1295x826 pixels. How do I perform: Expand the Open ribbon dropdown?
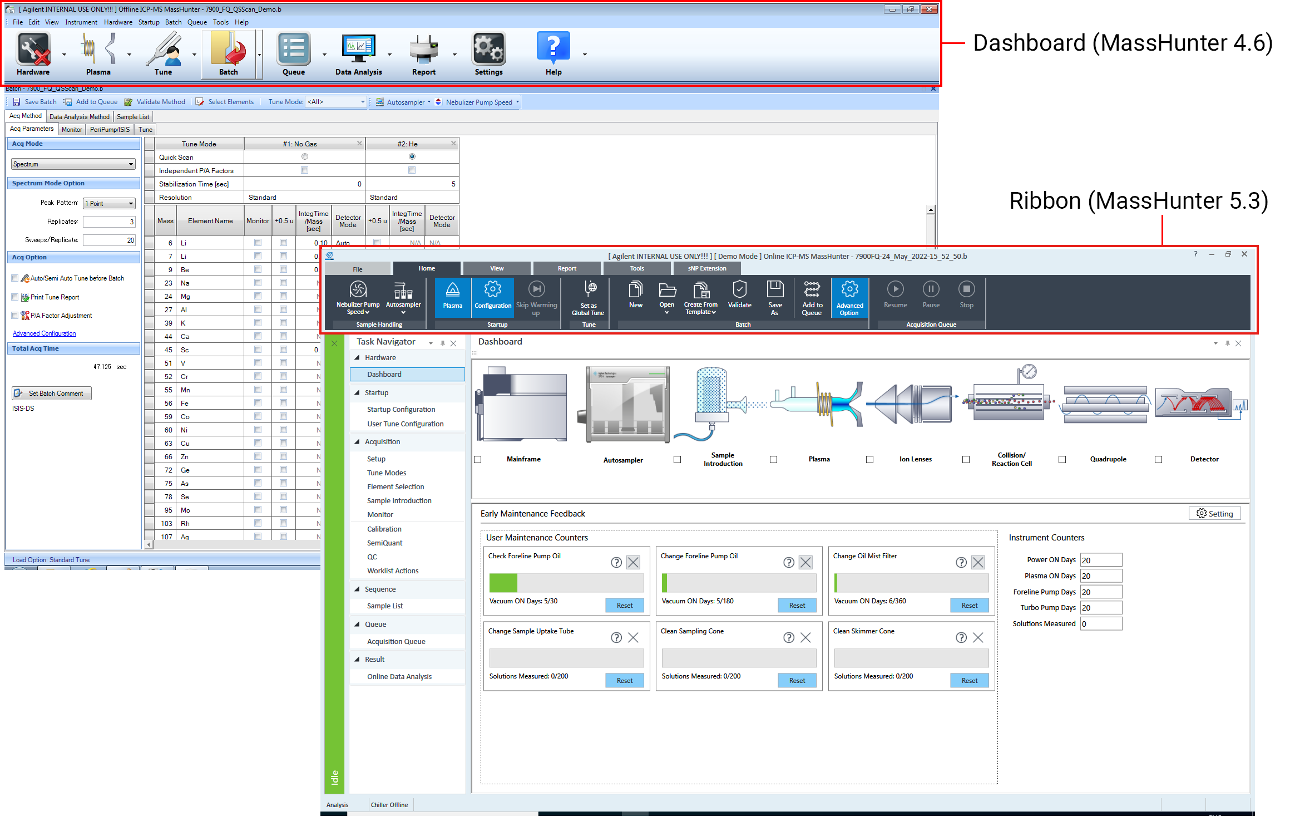(x=667, y=313)
